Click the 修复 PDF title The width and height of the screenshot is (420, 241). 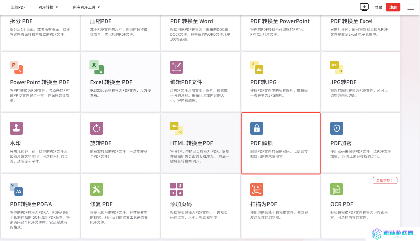101,204
